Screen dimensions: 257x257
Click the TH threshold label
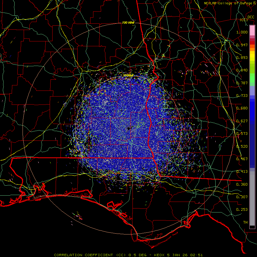245,222
